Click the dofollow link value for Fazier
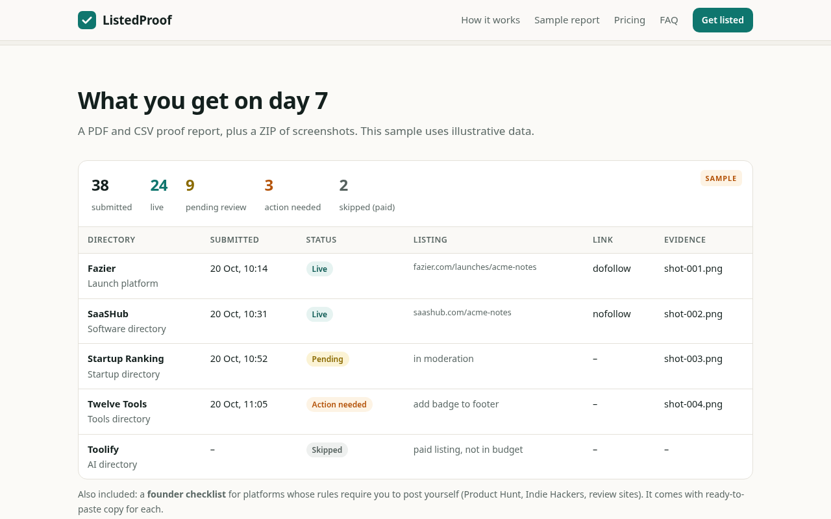The image size is (831, 519). 612,269
